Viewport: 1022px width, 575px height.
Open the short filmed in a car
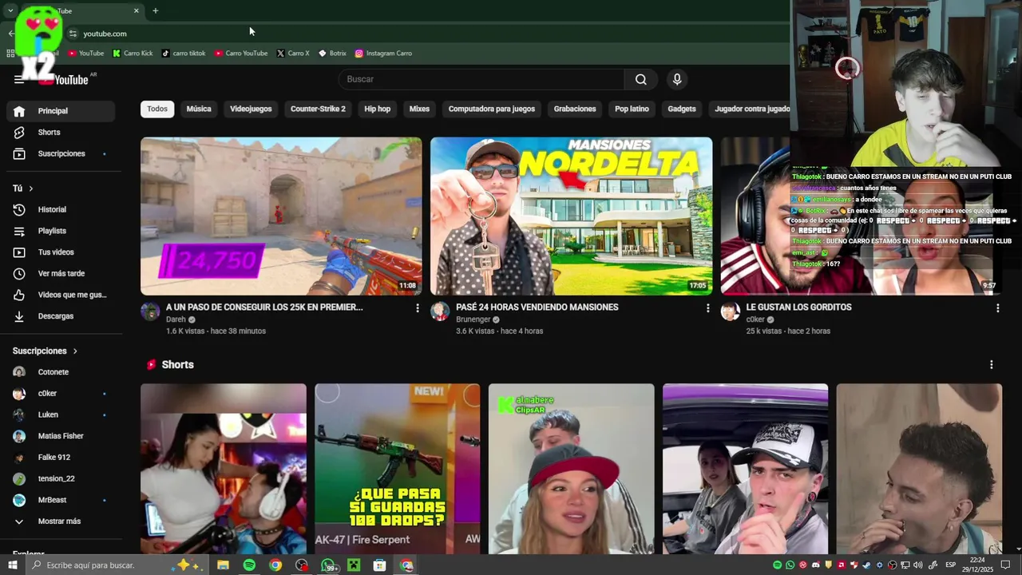click(x=745, y=469)
